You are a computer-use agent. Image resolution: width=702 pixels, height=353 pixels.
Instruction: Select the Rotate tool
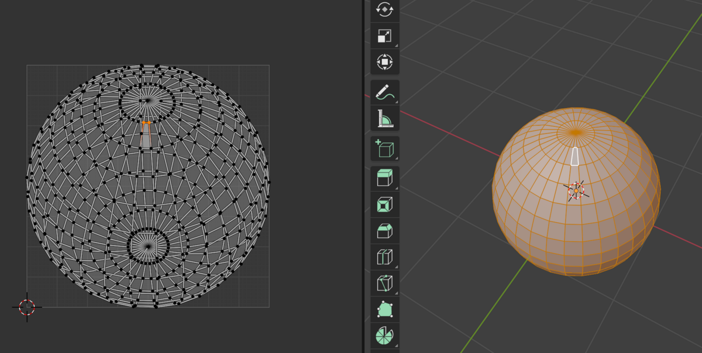pyautogui.click(x=384, y=10)
